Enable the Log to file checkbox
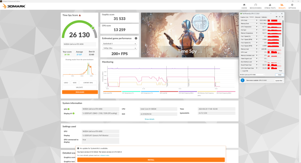 (x=242, y=71)
